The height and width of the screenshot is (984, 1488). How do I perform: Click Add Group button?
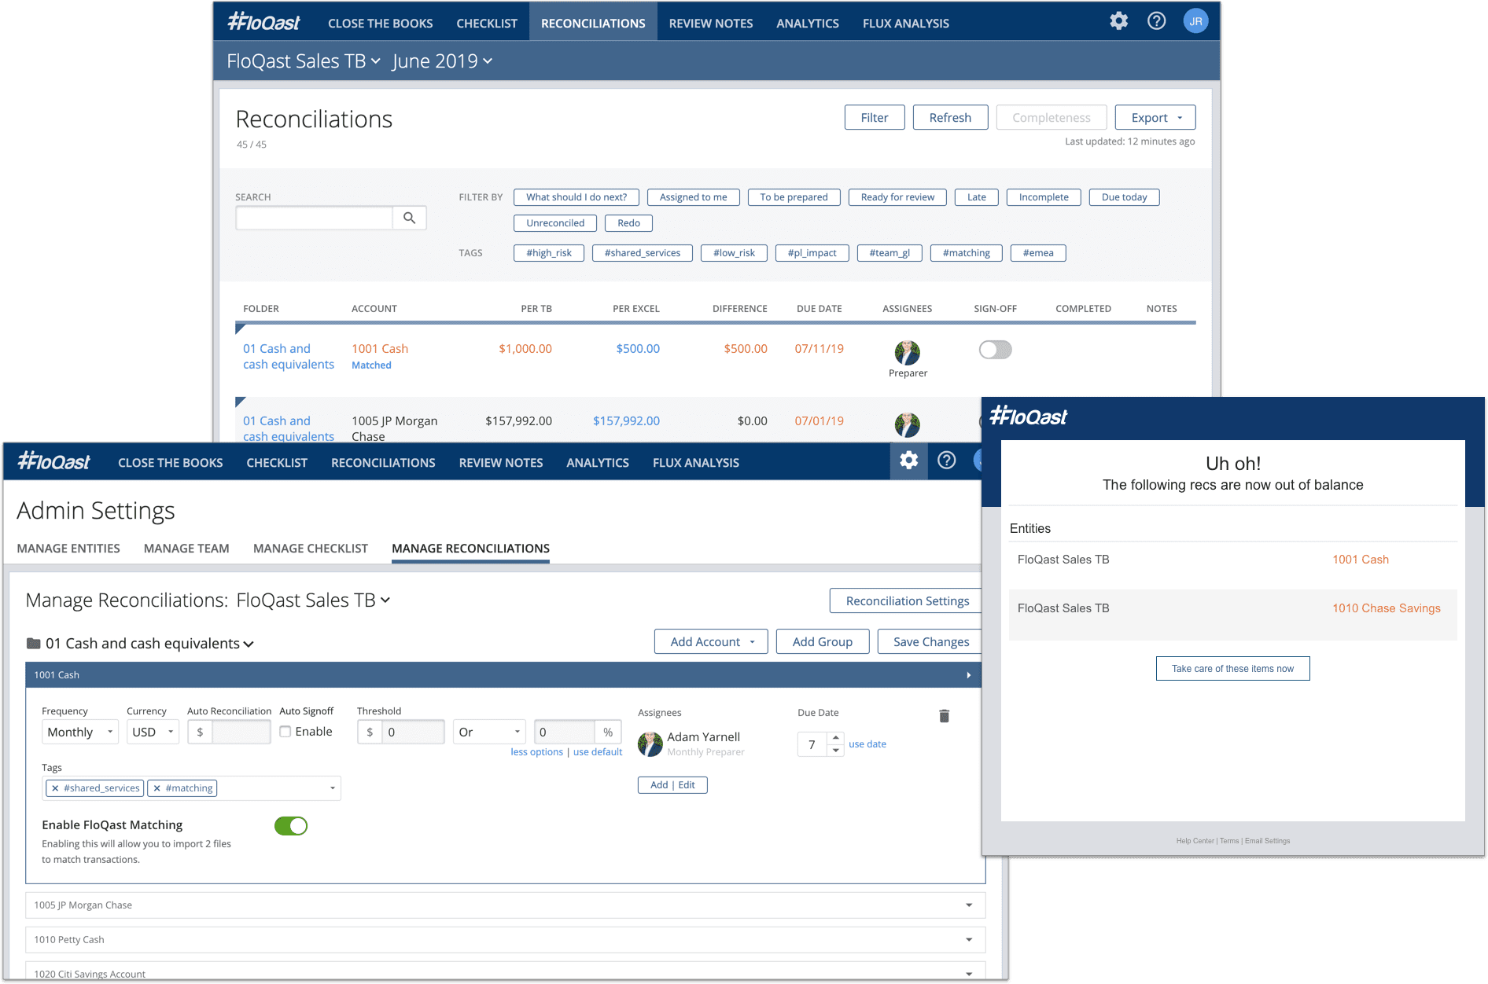[823, 642]
